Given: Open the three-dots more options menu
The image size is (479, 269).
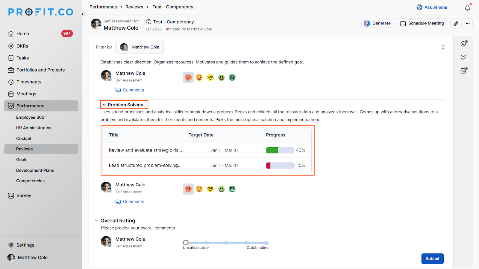Looking at the screenshot, I should point(468,23).
